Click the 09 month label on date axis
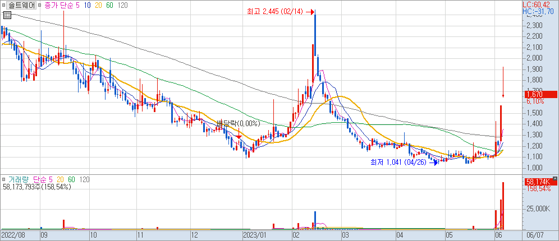 point(44,235)
